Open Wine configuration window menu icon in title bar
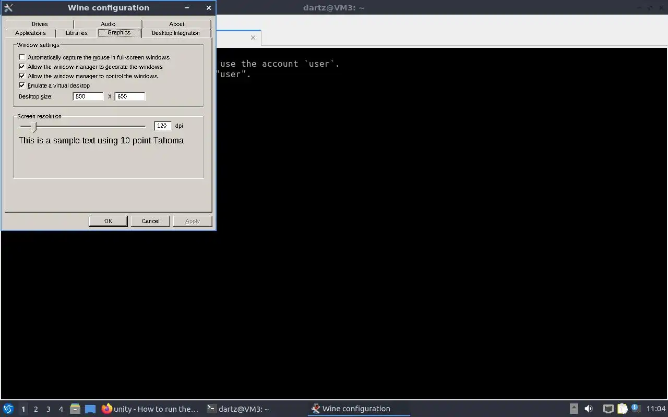Image resolution: width=668 pixels, height=417 pixels. [x=8, y=8]
